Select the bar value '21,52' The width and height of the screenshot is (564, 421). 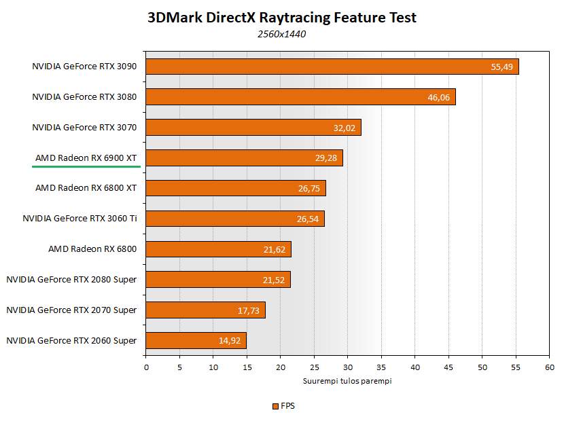[x=274, y=280]
